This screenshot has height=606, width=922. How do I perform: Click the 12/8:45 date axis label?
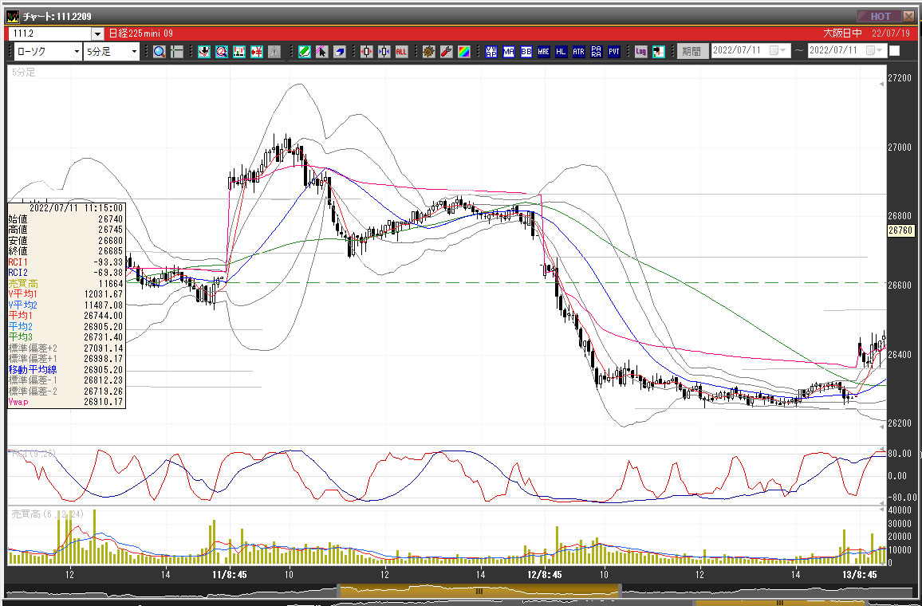[x=544, y=575]
